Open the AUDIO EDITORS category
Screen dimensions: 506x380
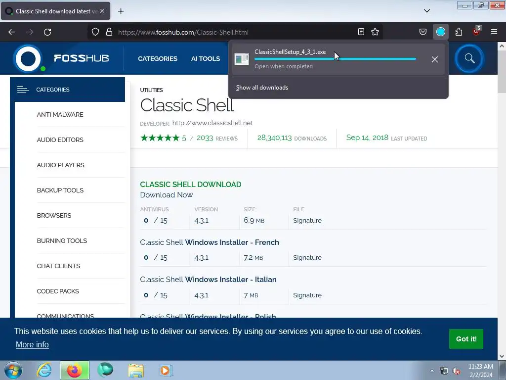(x=60, y=140)
